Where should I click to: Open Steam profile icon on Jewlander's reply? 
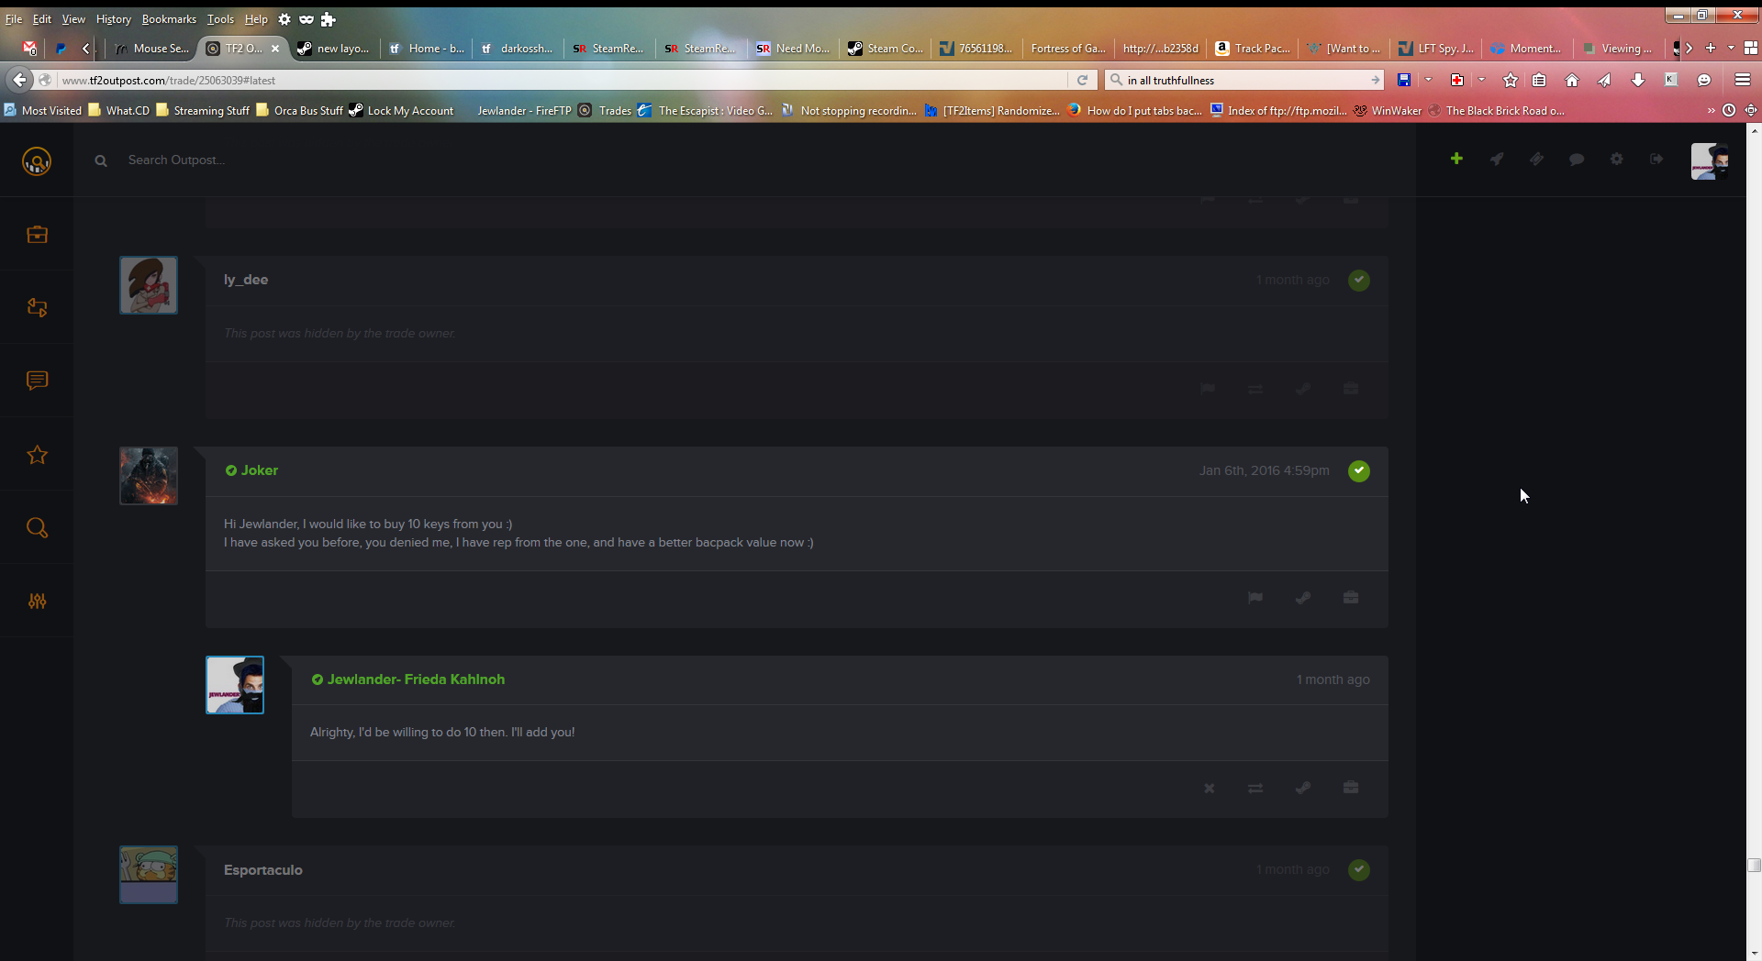(1303, 788)
